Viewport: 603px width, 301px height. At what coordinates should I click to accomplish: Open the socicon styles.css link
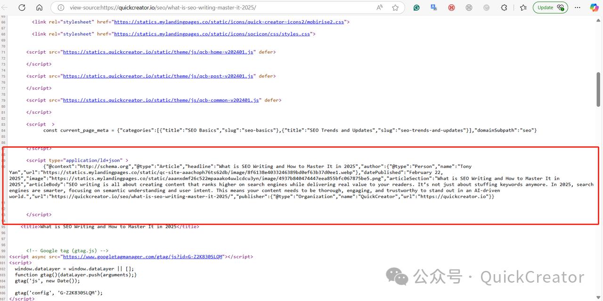coord(212,34)
